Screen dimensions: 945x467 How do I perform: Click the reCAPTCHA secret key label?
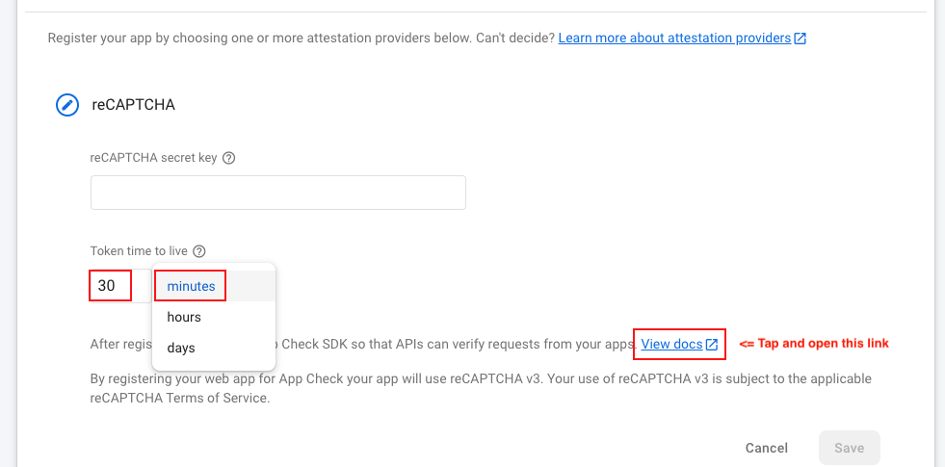tap(153, 158)
